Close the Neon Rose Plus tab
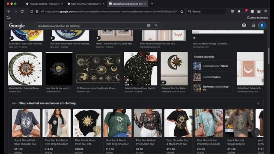Image resolution: width=274 pixels, height=154 pixels. [x=104, y=4]
